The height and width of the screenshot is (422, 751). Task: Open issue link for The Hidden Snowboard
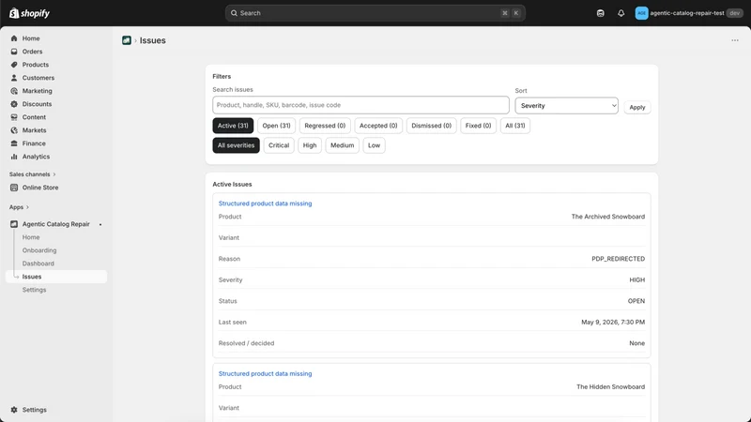tap(265, 373)
